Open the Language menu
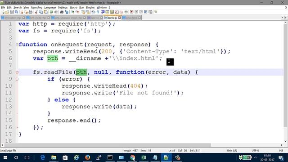The image size is (288, 162). 50,8
